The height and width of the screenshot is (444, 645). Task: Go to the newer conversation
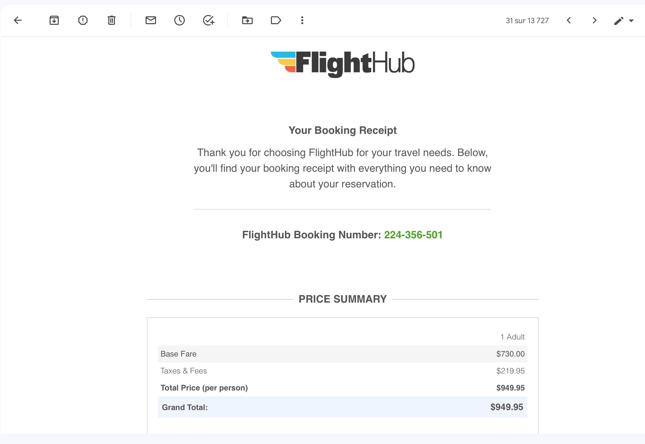click(569, 21)
